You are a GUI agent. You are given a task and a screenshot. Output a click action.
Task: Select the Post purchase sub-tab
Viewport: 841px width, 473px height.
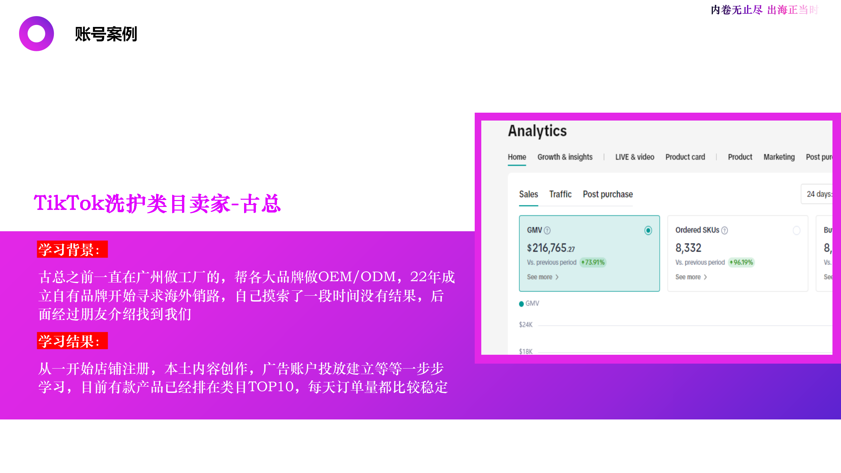pos(608,194)
